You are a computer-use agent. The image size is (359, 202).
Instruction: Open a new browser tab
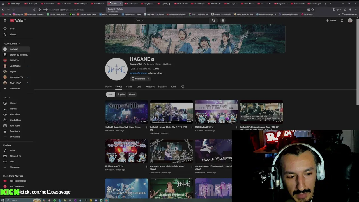325,4
